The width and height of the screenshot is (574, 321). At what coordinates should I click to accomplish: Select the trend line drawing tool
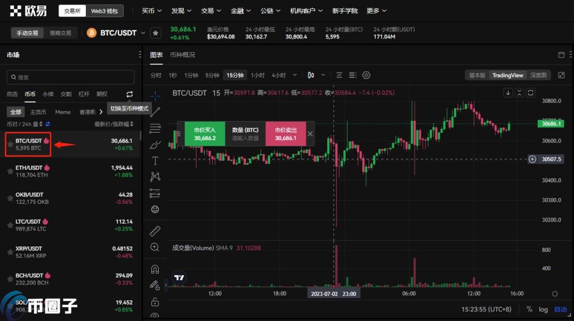[155, 112]
